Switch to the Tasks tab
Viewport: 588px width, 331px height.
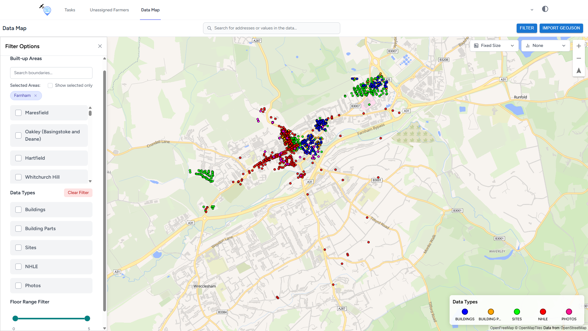(x=70, y=10)
